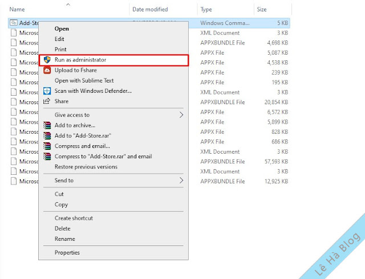The image size is (365, 279).
Task: Sort by the Size column header
Action: [x=262, y=9]
